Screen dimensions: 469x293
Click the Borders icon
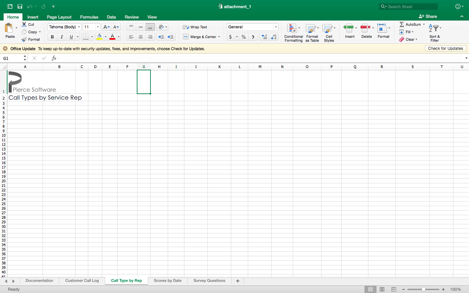click(86, 37)
